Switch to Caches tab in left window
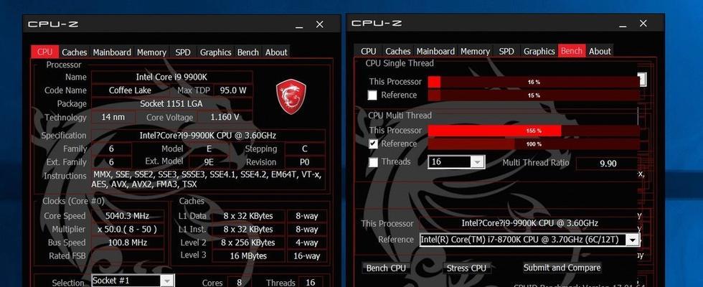Image resolution: width=703 pixels, height=287 pixels. tap(74, 52)
